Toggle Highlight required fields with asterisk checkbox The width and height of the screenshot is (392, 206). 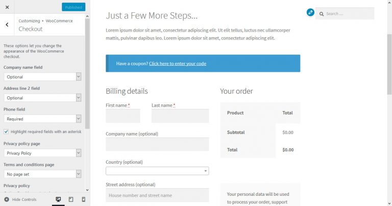click(6, 132)
